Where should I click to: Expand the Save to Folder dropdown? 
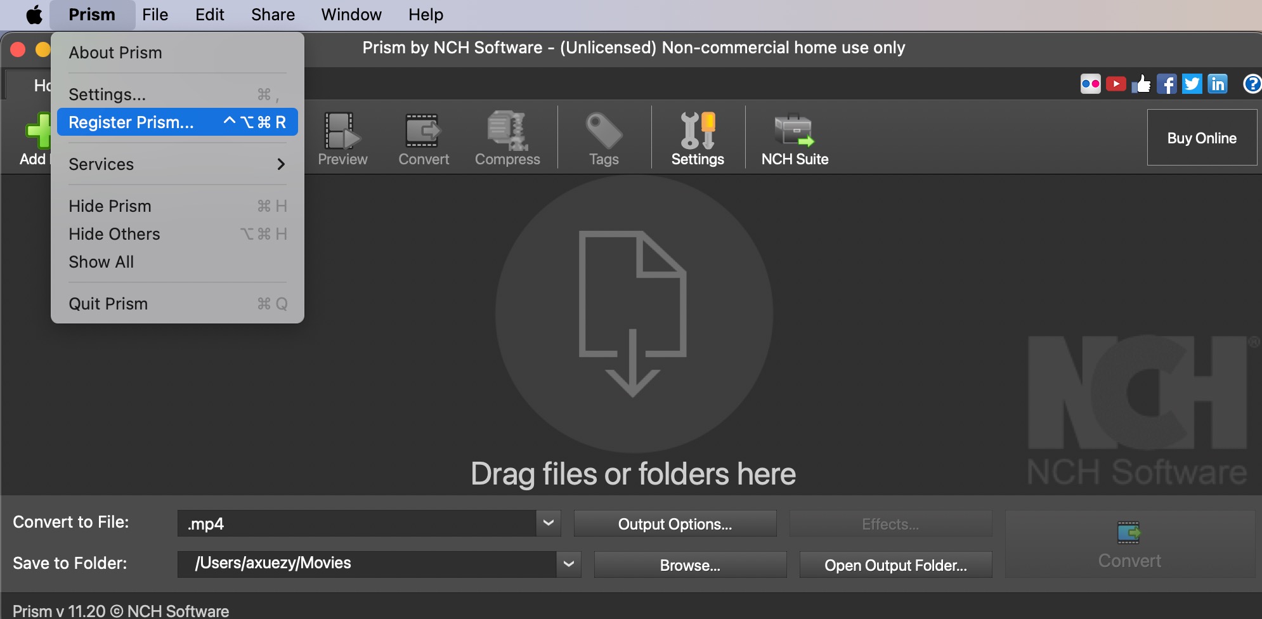(569, 564)
